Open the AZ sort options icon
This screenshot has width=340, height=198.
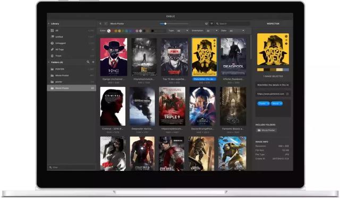[206, 24]
